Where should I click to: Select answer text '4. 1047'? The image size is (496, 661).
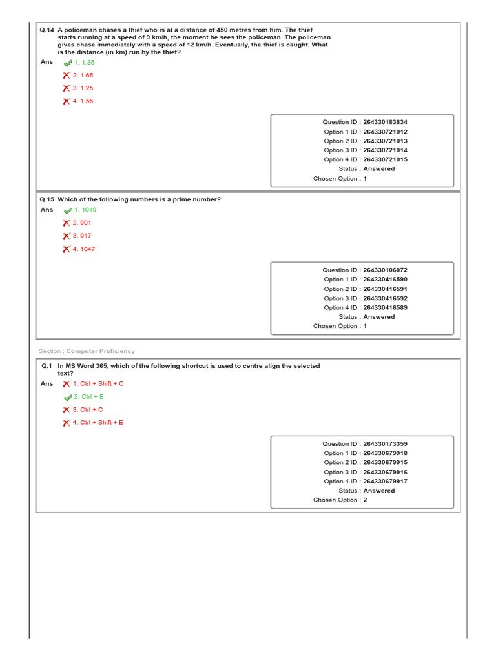[x=83, y=249]
